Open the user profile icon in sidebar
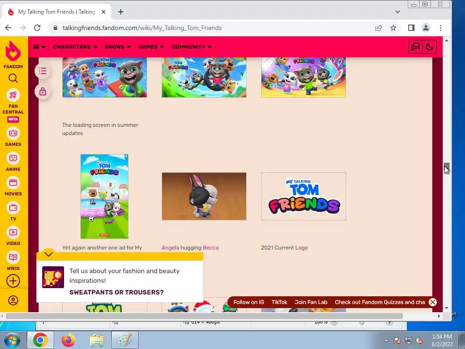Viewport: 465px width, 349px height. pyautogui.click(x=13, y=300)
